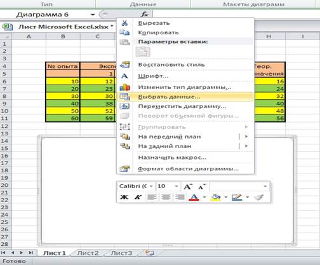Open fill color dropdown arrow

tap(226, 197)
